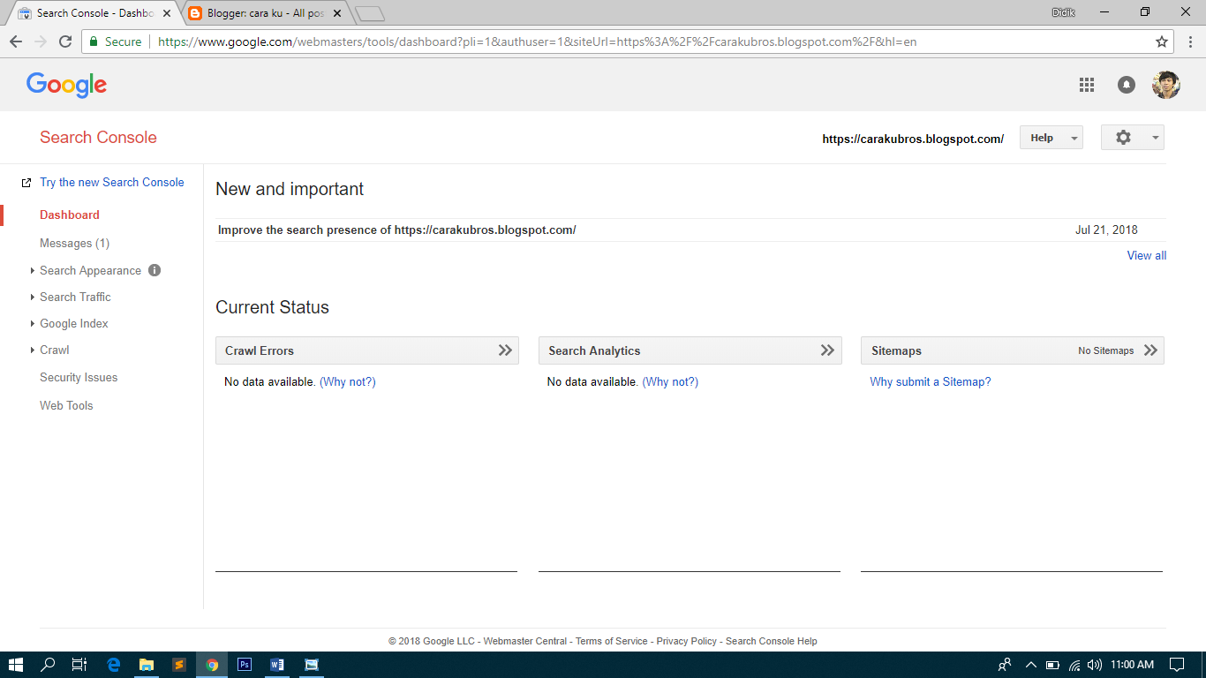Switch to the Blogger cara ku tab
This screenshot has width=1206, height=678.
tap(265, 13)
